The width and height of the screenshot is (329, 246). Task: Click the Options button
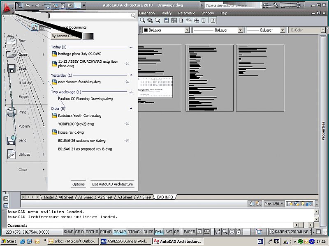(x=78, y=184)
